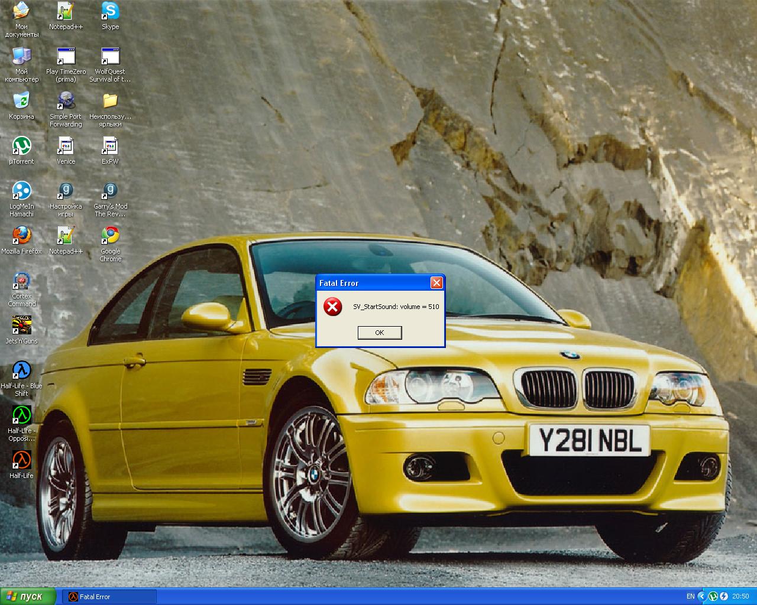Select the WolfQuest Survival shortcut
This screenshot has height=605, width=757.
tap(110, 64)
